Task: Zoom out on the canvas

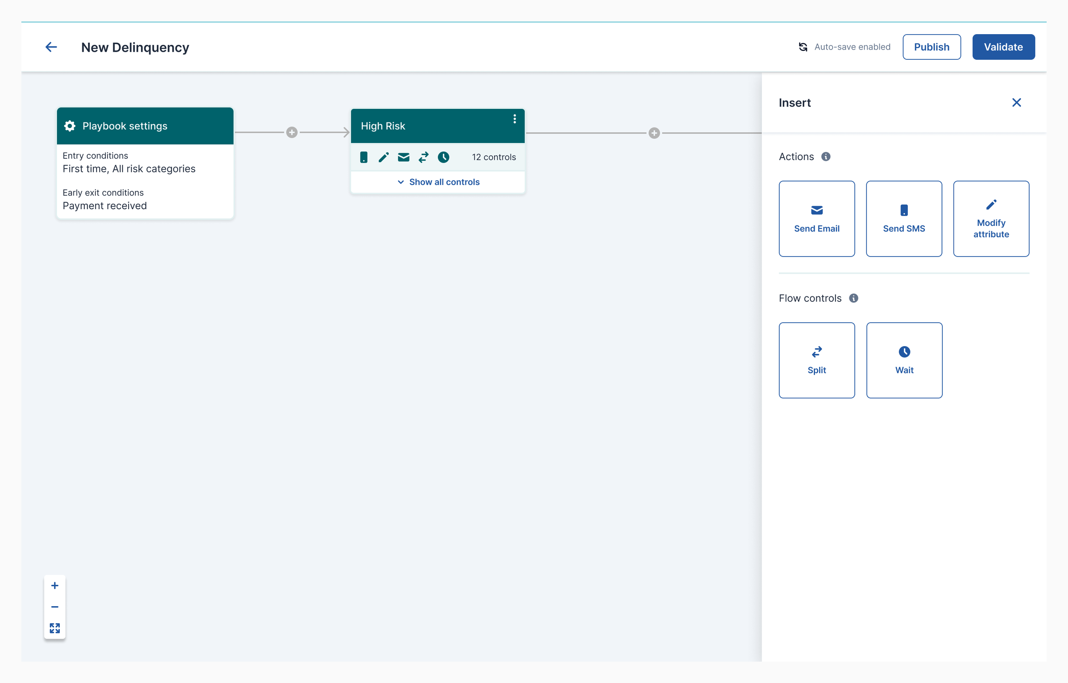Action: pos(55,607)
